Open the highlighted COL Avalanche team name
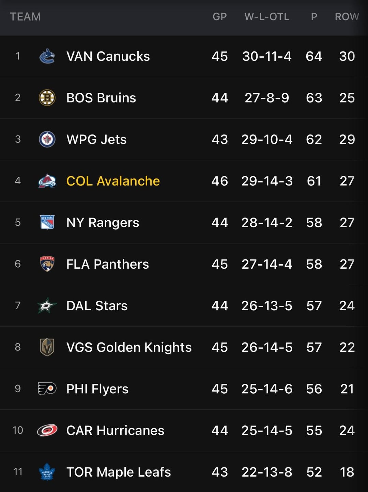This screenshot has height=492, width=368. (x=113, y=181)
